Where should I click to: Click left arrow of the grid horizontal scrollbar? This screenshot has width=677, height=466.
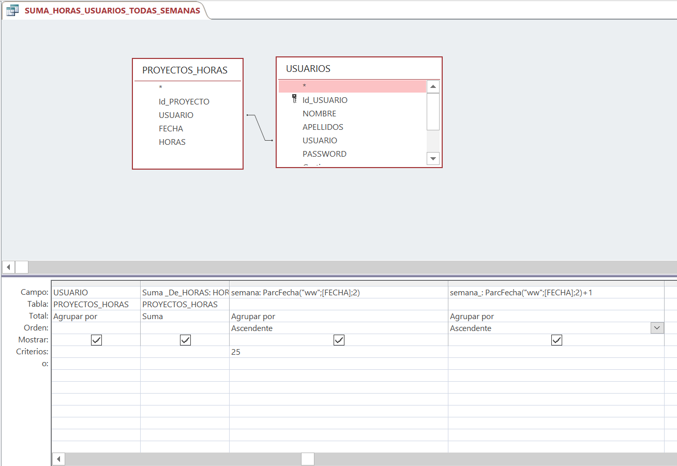coord(59,459)
